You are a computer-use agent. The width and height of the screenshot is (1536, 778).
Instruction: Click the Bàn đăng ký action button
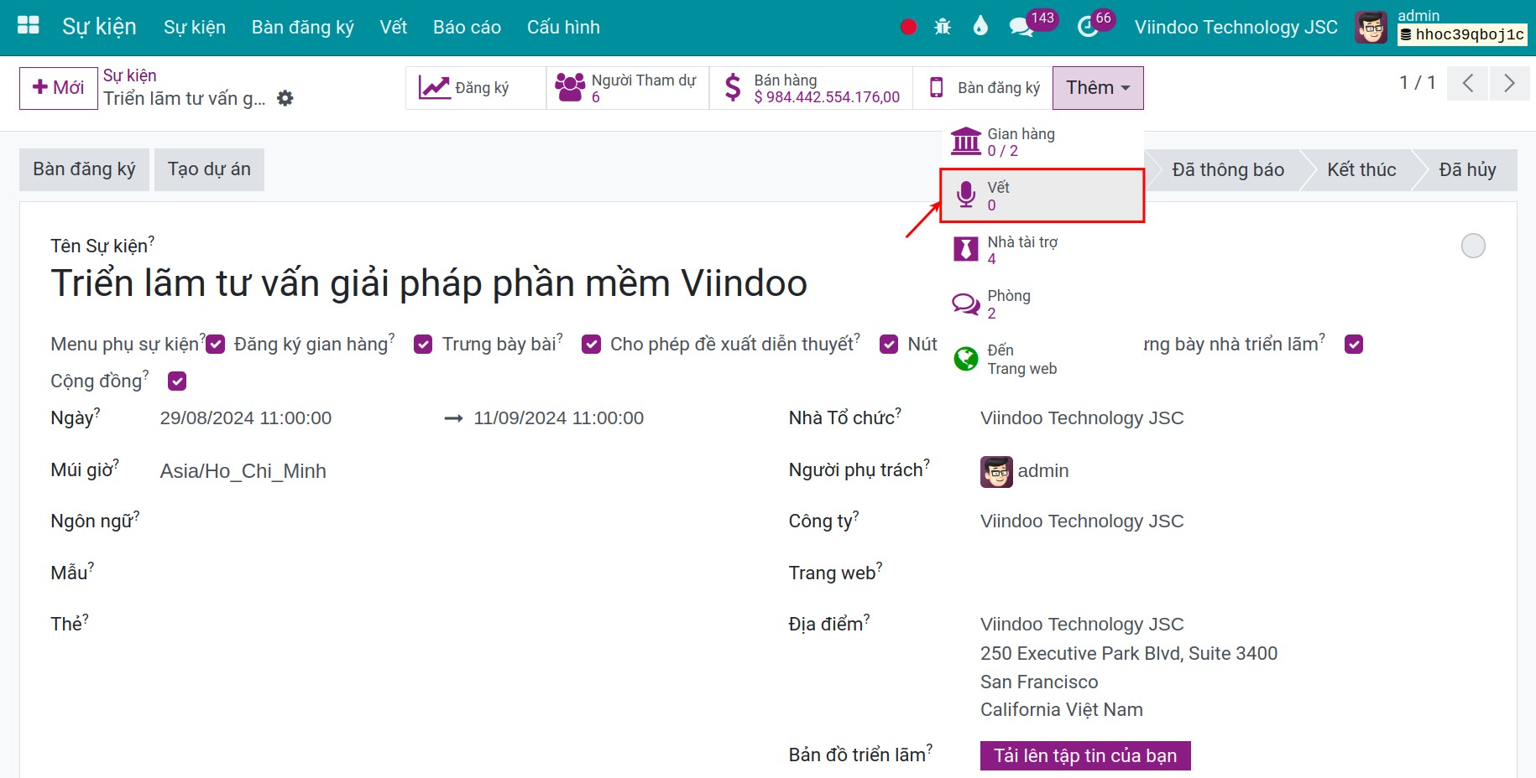tap(84, 169)
